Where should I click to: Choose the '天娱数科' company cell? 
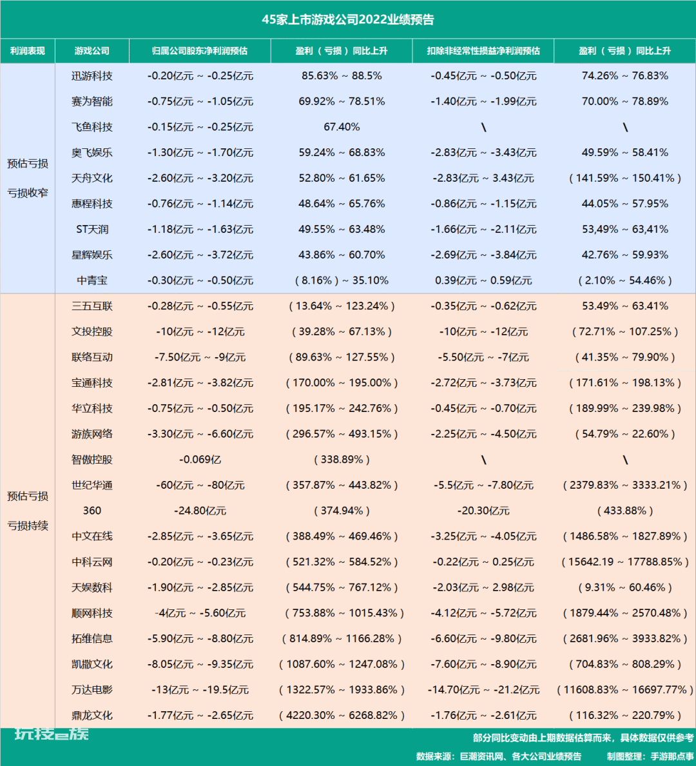(x=92, y=587)
